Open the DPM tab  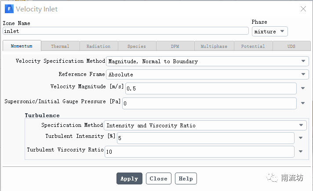[175, 46]
